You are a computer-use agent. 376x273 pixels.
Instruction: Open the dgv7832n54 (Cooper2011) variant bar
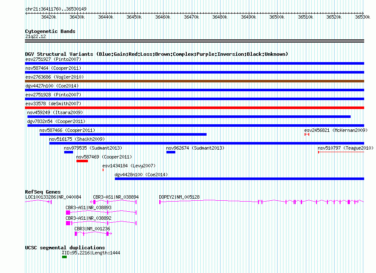[196, 126]
